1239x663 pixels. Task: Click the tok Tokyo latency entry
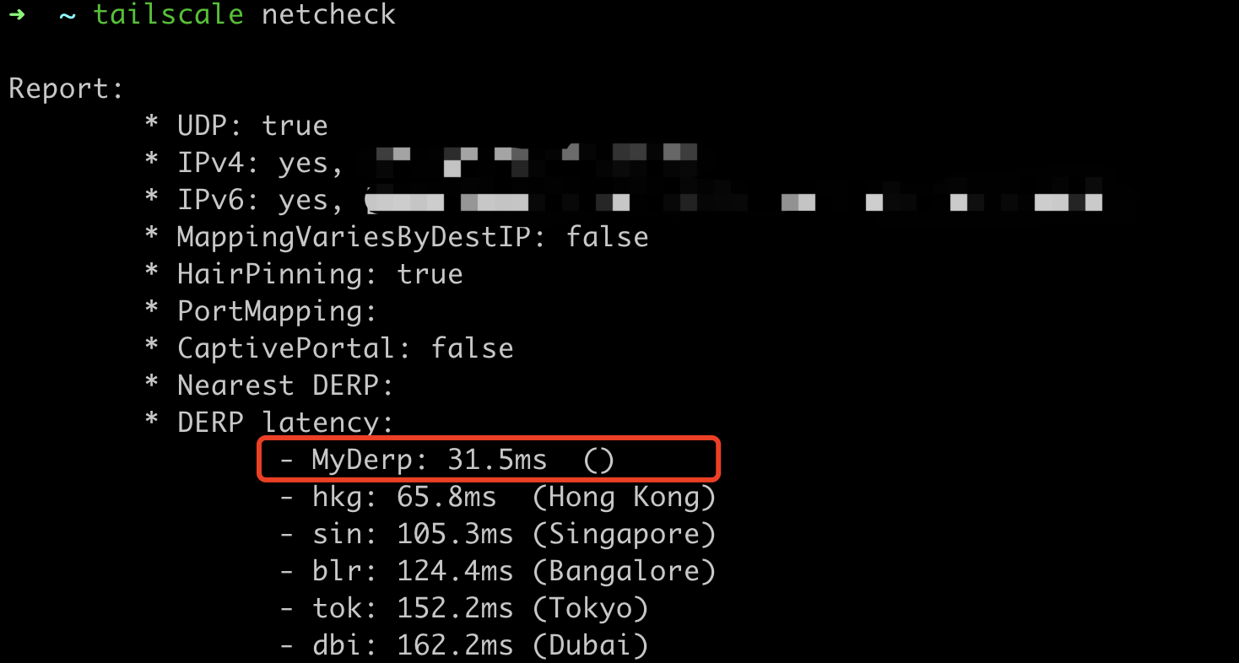[x=464, y=608]
